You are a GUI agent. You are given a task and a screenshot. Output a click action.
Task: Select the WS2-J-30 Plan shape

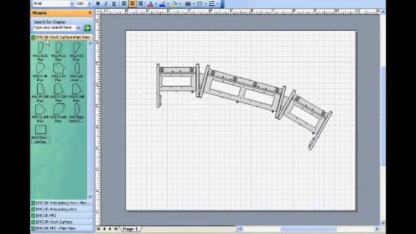click(x=77, y=51)
